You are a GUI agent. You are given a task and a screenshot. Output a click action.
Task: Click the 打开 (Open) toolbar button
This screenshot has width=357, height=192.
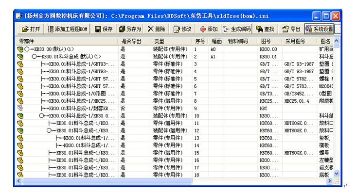click(31, 29)
